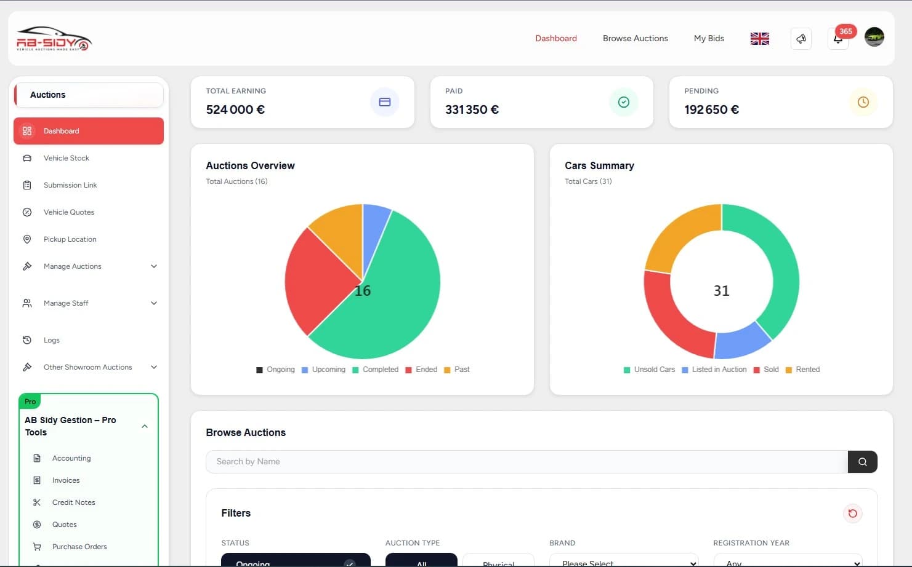
Task: Click the Search by Name field
Action: click(x=527, y=462)
